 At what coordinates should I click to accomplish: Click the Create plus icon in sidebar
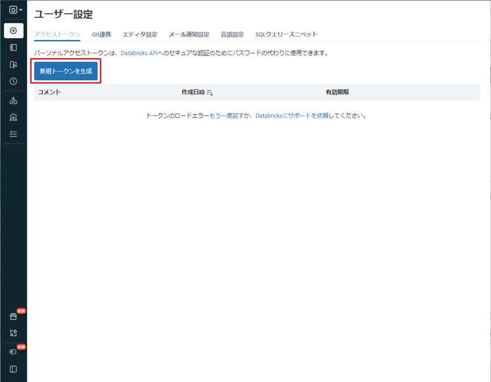click(x=13, y=30)
